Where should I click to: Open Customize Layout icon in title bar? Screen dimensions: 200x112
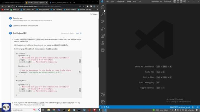coord(185,2)
